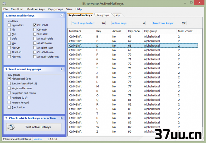Check the Numbers (0-9) key group
The image size is (206, 143).
9,98
